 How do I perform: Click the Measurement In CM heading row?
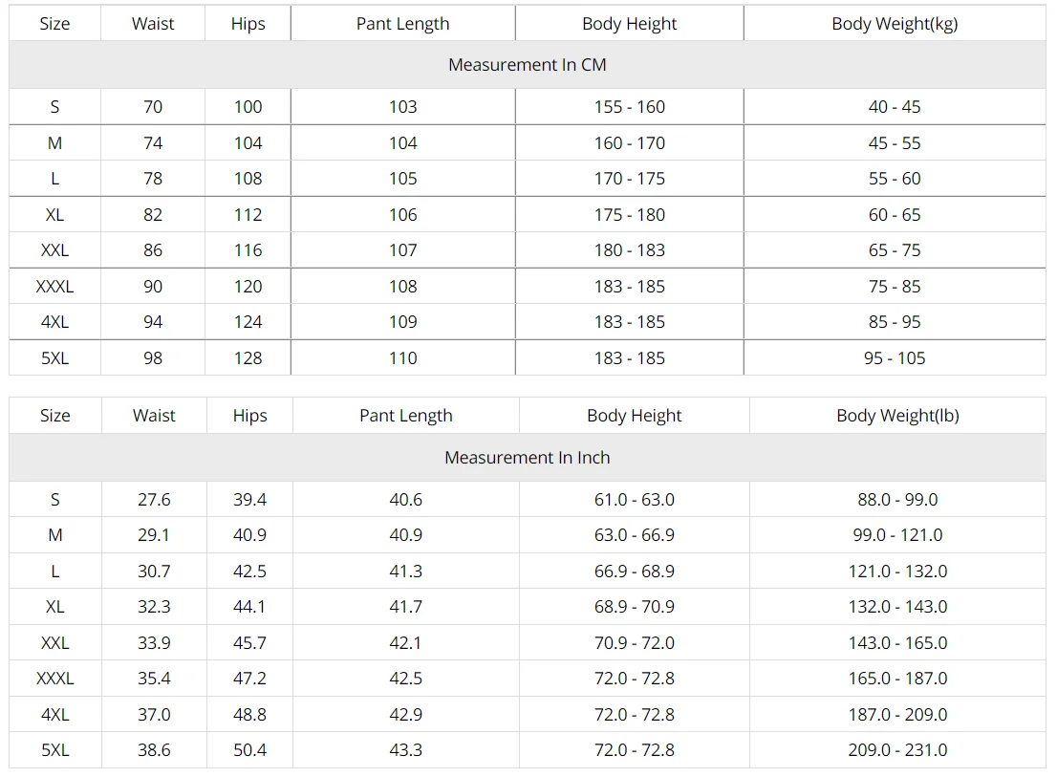pos(528,65)
